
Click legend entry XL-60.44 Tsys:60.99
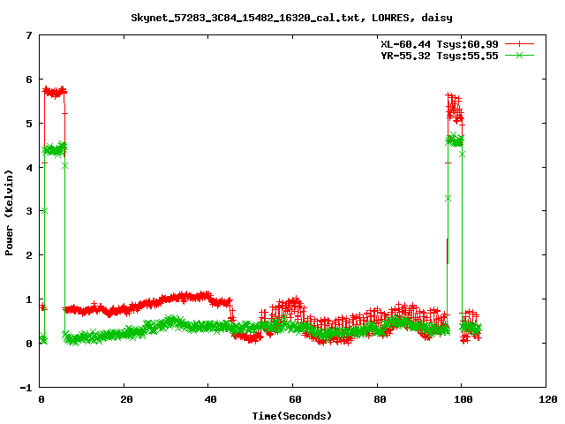440,44
